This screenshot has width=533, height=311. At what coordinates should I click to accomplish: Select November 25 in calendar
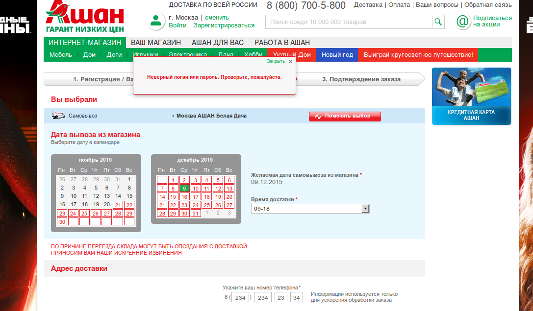[x=84, y=213]
